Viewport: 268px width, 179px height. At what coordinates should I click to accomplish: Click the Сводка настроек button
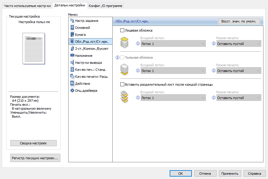[33, 143]
